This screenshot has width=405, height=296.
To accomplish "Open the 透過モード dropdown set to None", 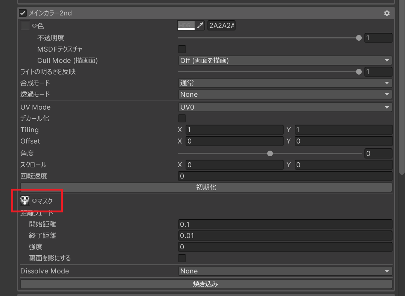I will (x=285, y=94).
